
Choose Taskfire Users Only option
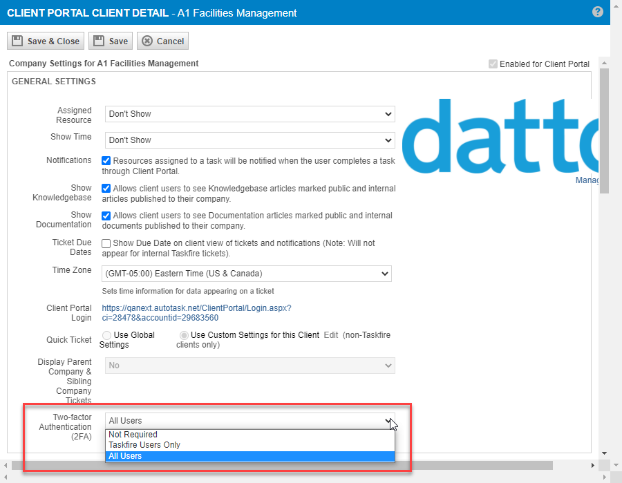[250, 445]
